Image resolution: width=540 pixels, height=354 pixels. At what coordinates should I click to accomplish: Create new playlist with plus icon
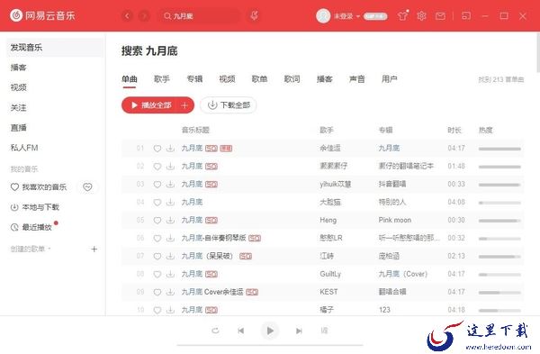point(94,249)
